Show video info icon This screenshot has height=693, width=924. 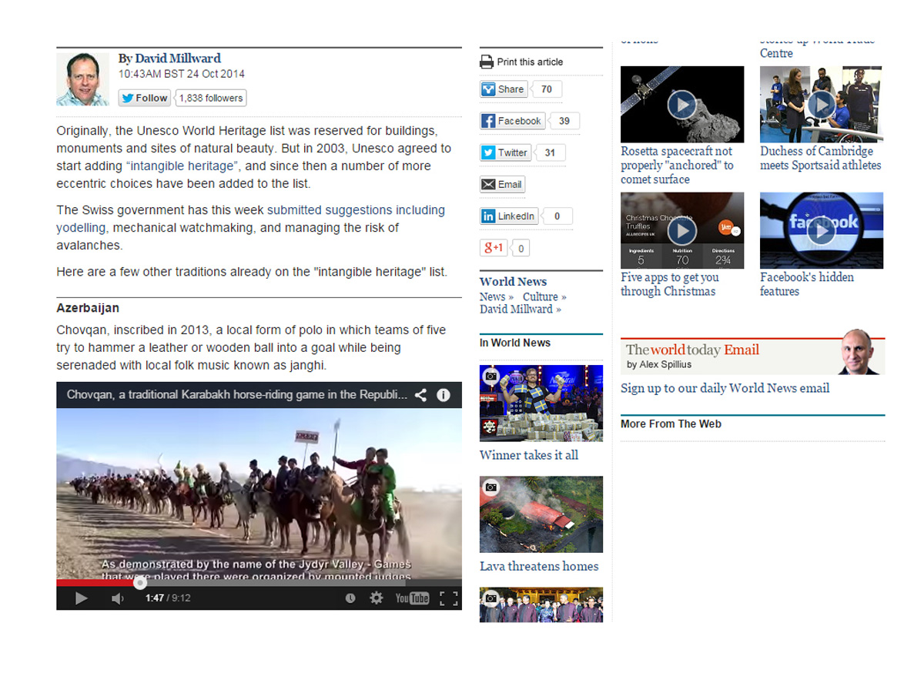tap(444, 395)
